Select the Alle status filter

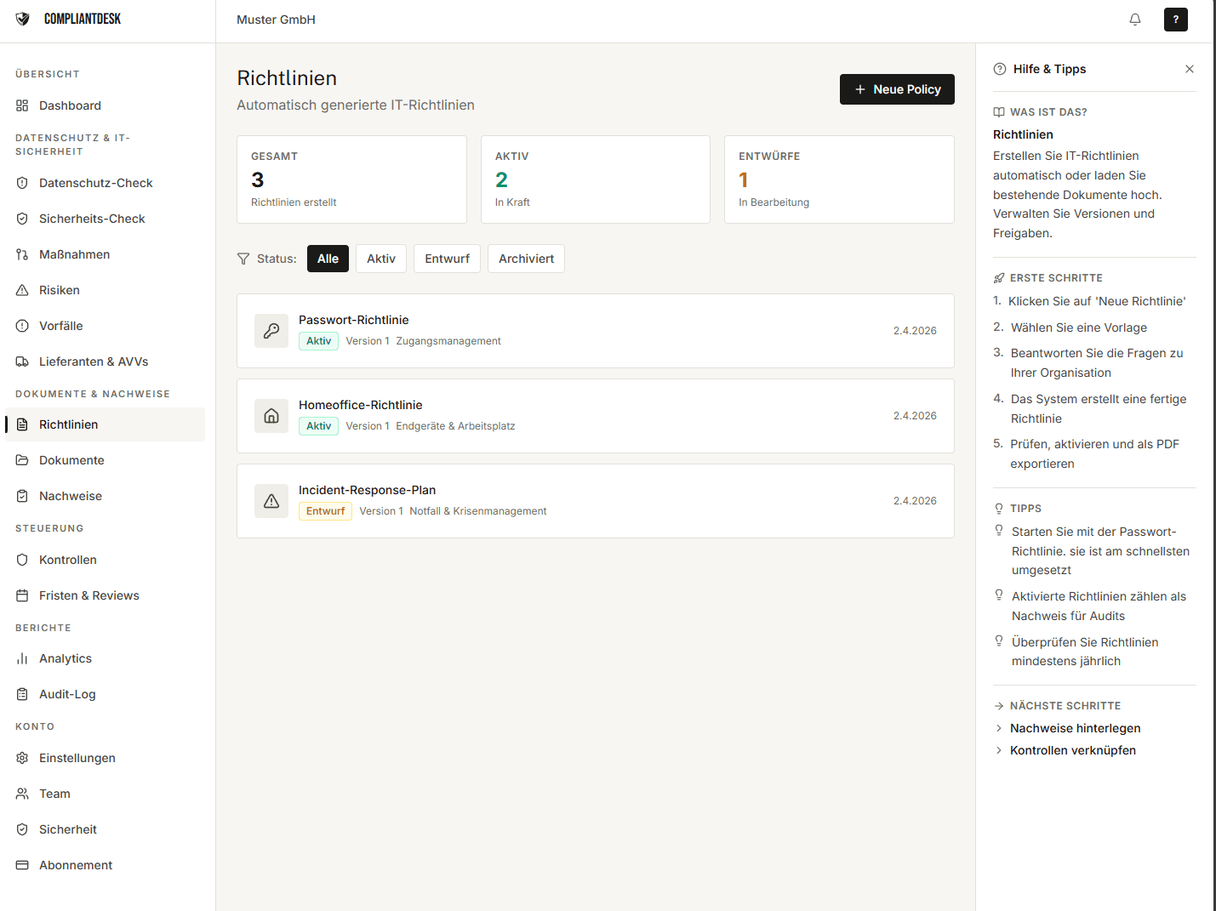(x=328, y=259)
